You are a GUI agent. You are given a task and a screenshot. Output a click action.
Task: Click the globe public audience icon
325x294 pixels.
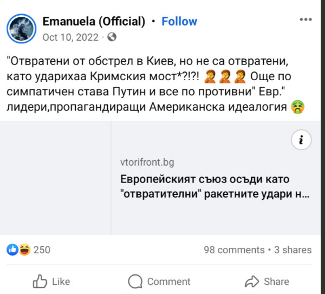112,37
